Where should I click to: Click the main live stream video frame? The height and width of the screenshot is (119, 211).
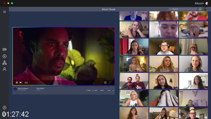(x=64, y=56)
